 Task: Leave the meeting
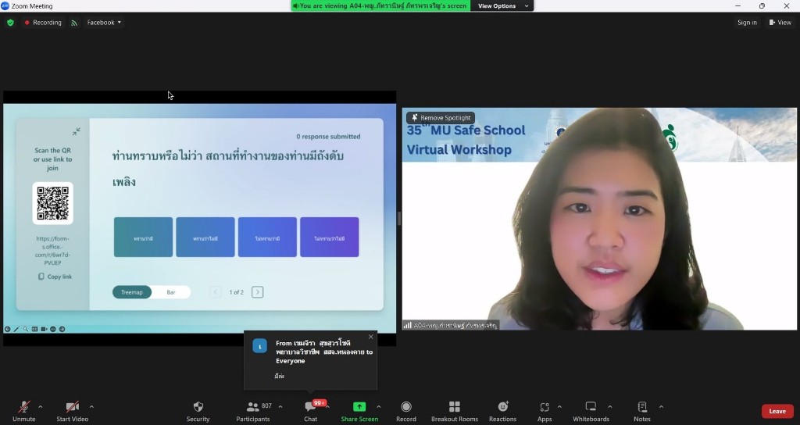[x=777, y=411]
